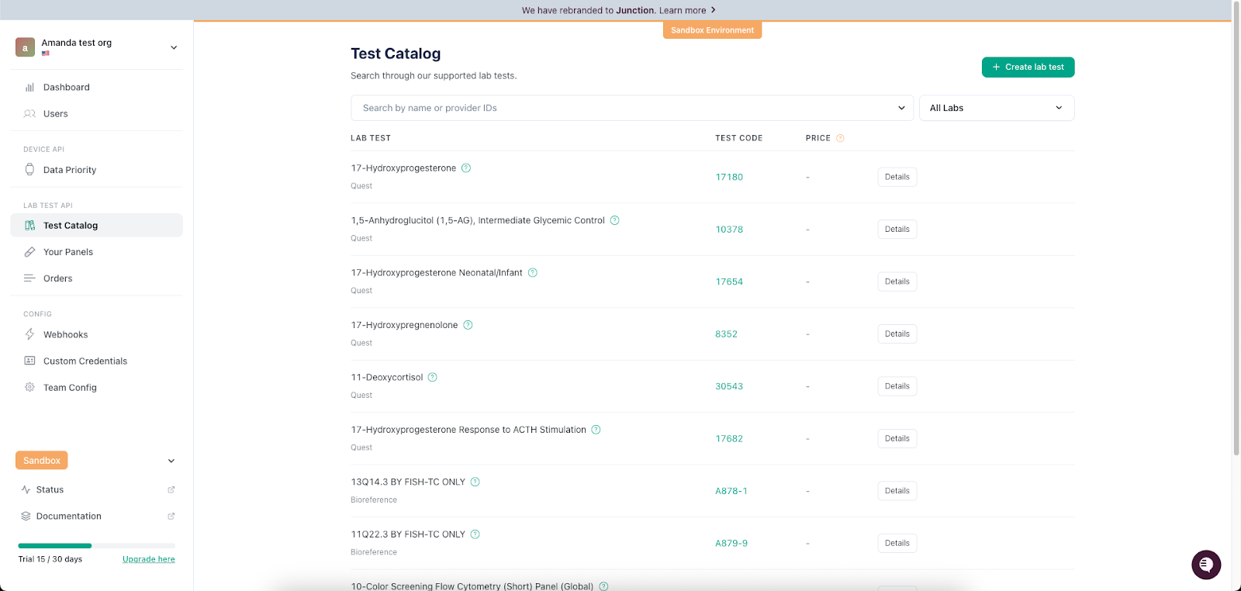Click the Your Panels test tube icon
The width and height of the screenshot is (1241, 591).
tap(29, 252)
